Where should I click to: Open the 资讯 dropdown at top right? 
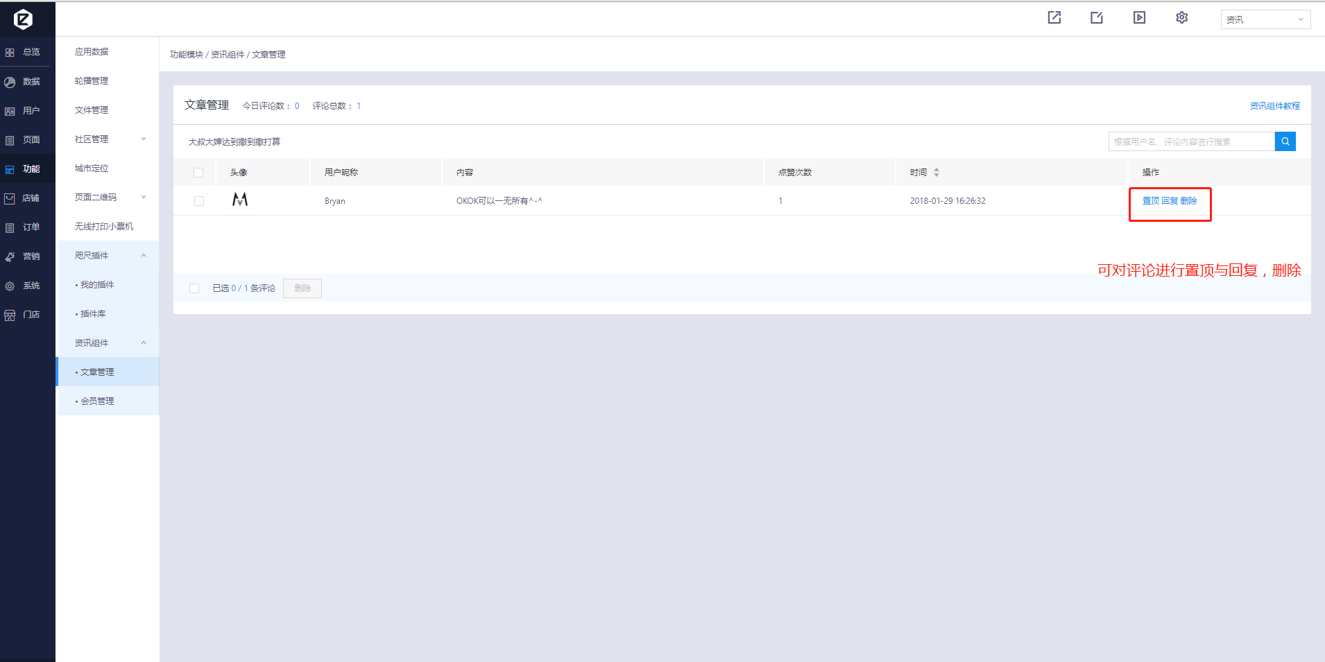tap(1265, 19)
